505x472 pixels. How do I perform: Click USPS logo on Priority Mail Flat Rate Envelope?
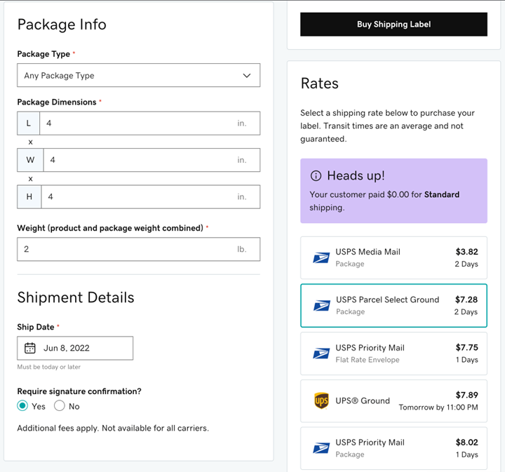[x=321, y=353]
